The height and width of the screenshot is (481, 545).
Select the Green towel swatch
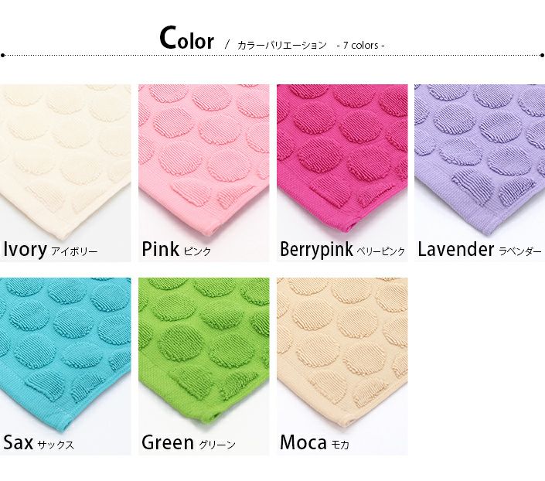203,367
